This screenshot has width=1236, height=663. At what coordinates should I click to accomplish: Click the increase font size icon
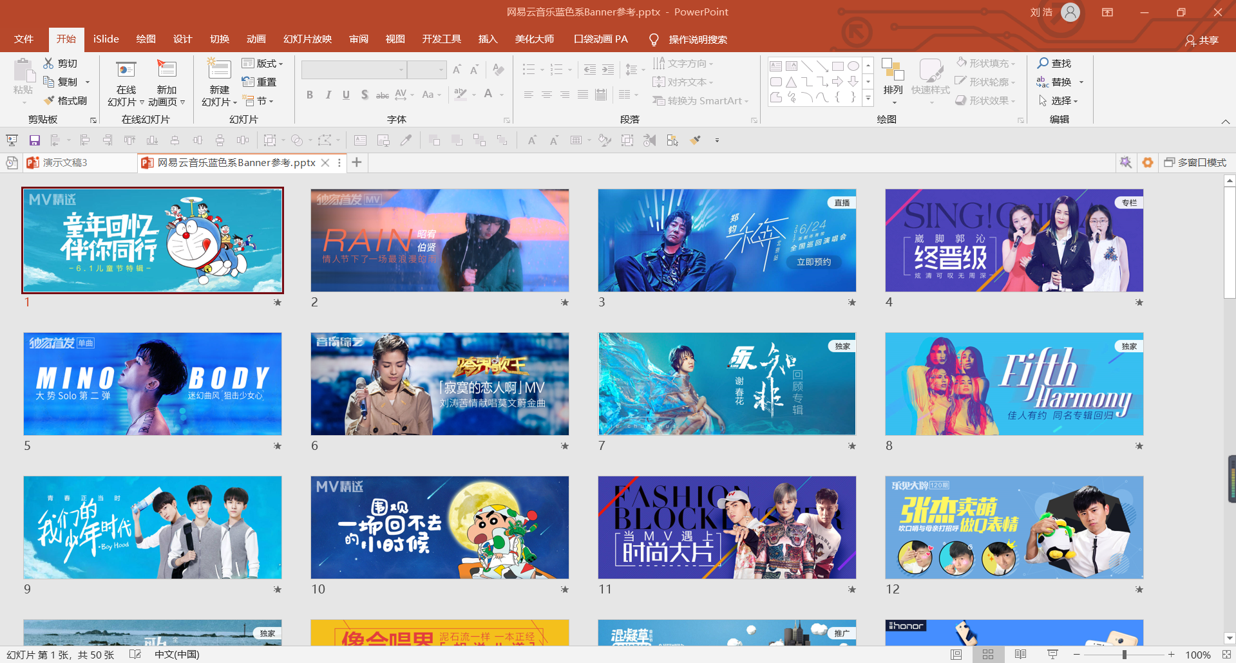pyautogui.click(x=457, y=70)
